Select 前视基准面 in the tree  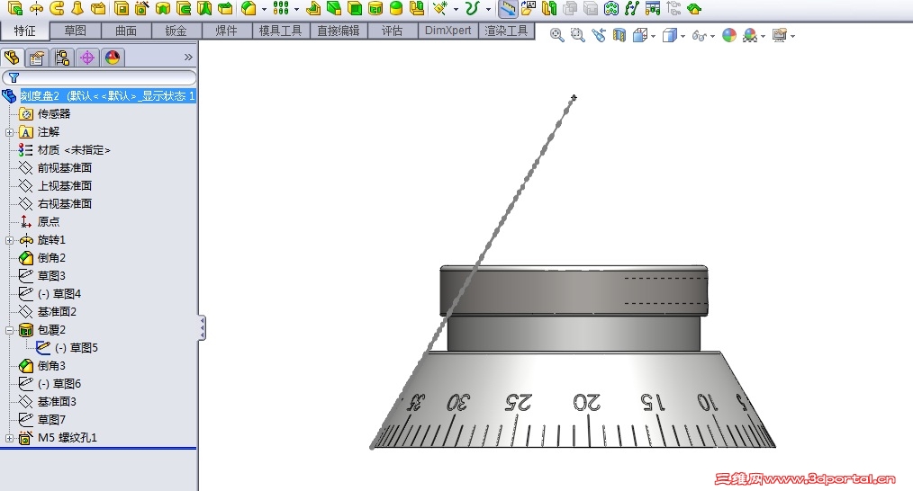(65, 167)
